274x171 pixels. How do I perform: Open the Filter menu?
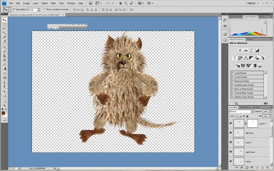coord(53,3)
